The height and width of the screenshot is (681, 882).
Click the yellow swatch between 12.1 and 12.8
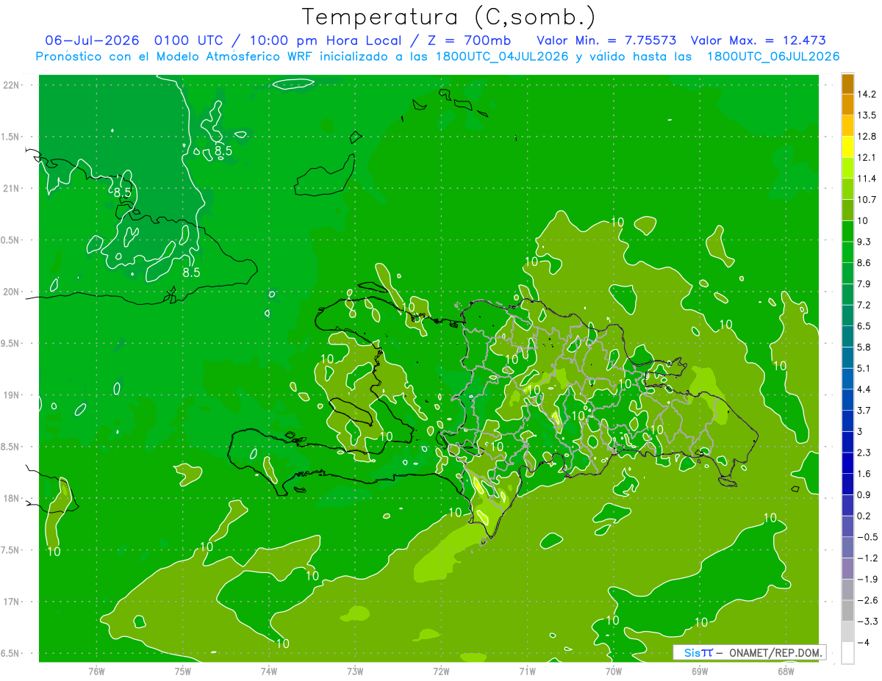tap(847, 146)
